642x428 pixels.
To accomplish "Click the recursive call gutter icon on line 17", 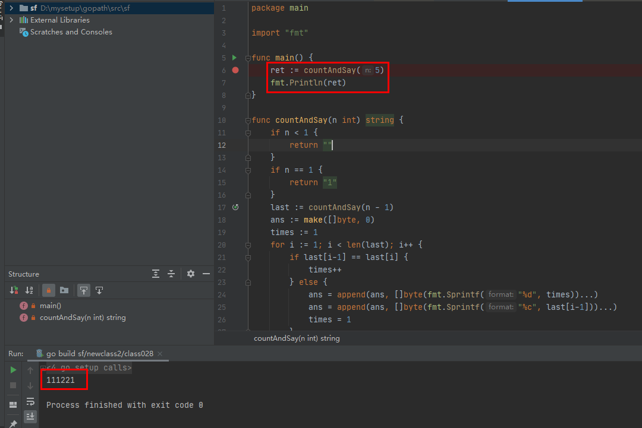I will coord(235,207).
